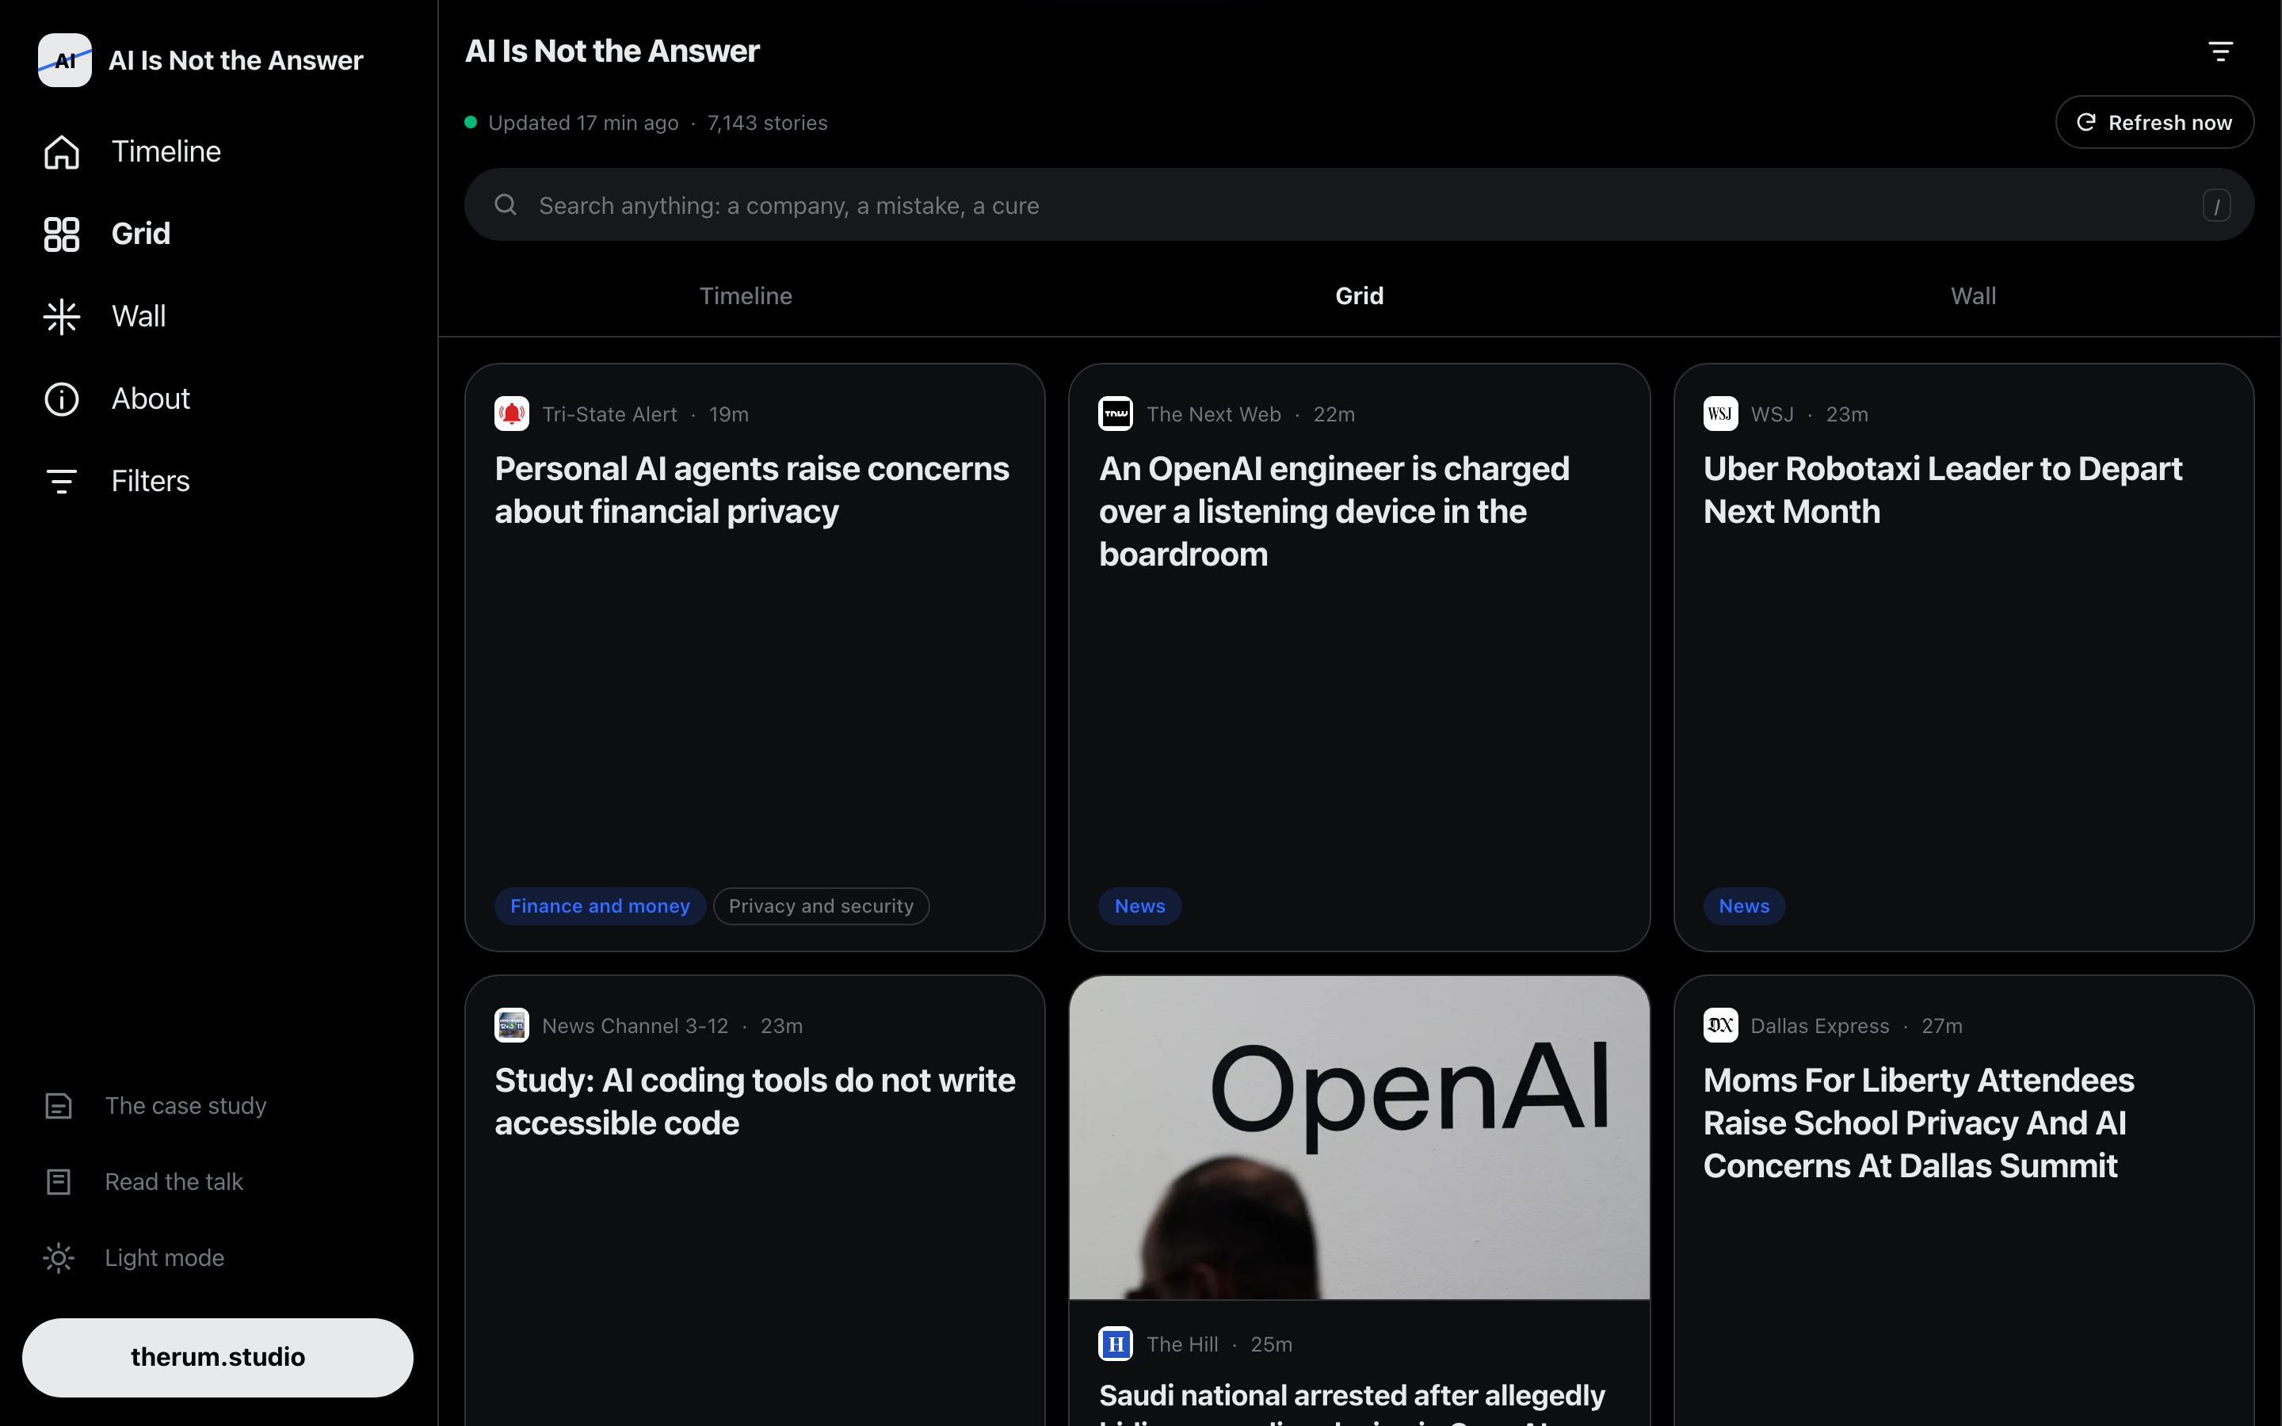Click the Finance and money tag
The image size is (2282, 1426).
[600, 906]
